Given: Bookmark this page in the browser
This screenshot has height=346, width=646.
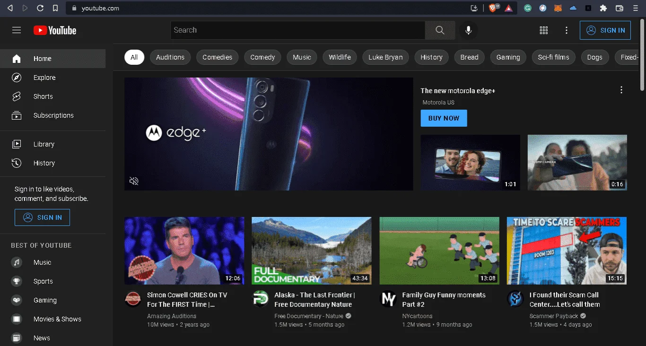Looking at the screenshot, I should [55, 8].
